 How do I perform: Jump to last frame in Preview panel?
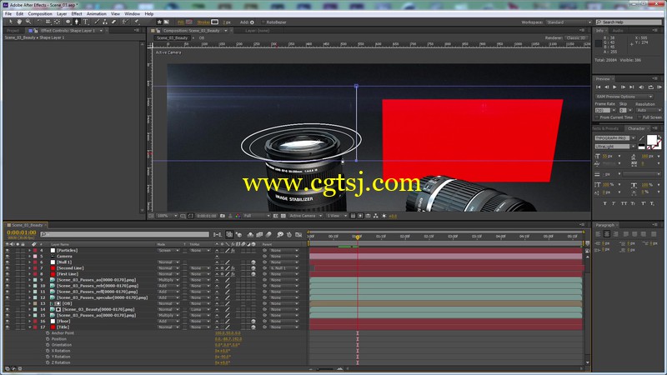point(632,87)
